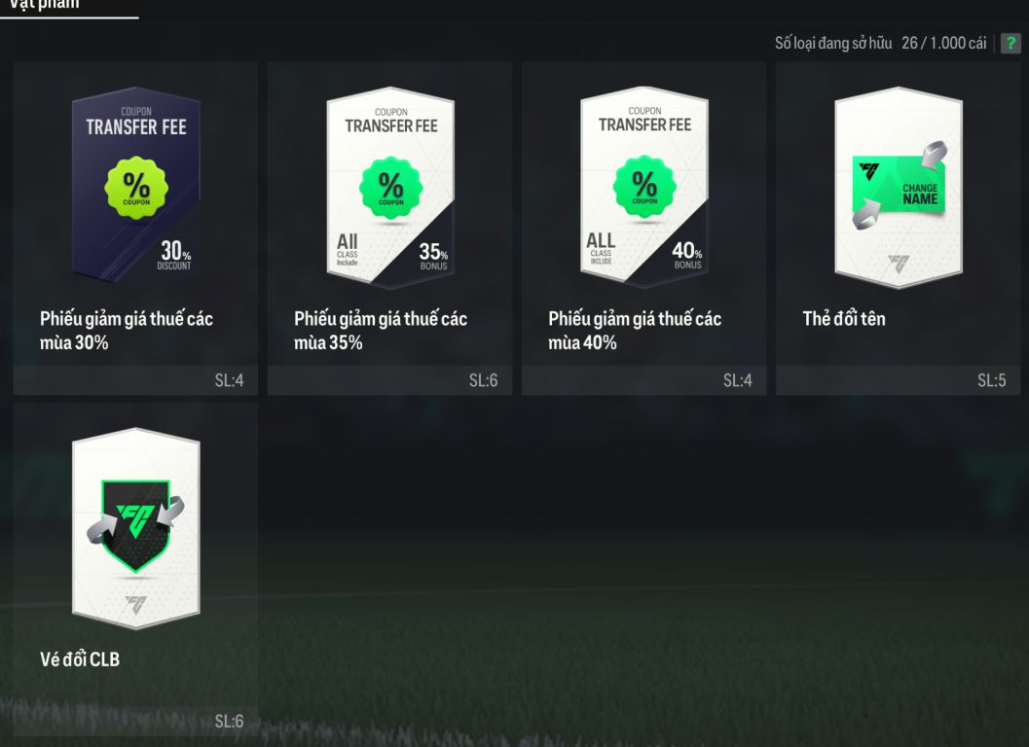Click the FC club change shield icon
1029x747 pixels.
coord(136,524)
